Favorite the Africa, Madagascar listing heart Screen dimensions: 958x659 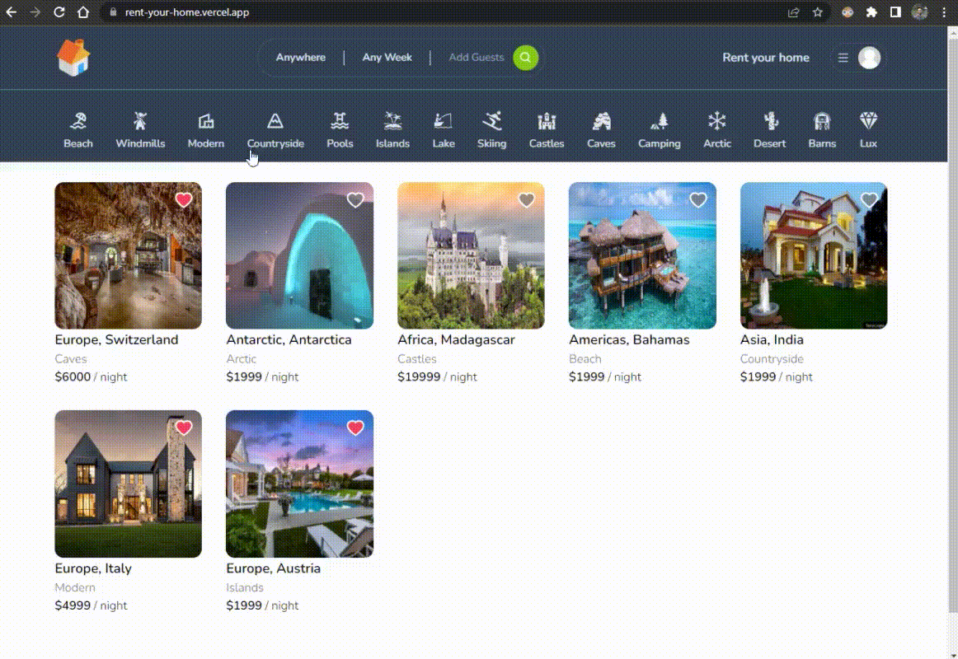pyautogui.click(x=526, y=199)
